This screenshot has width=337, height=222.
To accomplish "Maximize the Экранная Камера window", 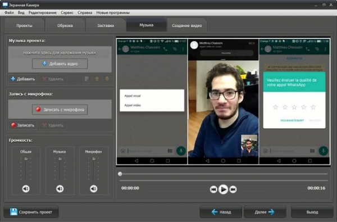I will point(324,4).
